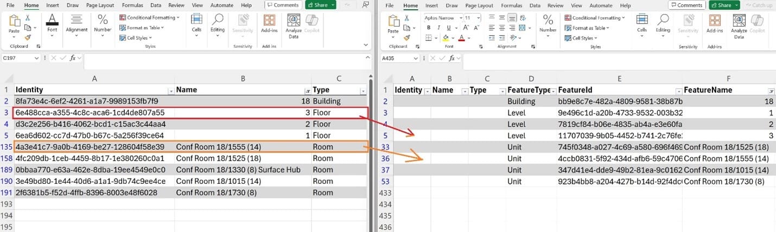Open Insert tab in left Excel window
This screenshot has width=776, height=232.
pyautogui.click(x=52, y=5)
